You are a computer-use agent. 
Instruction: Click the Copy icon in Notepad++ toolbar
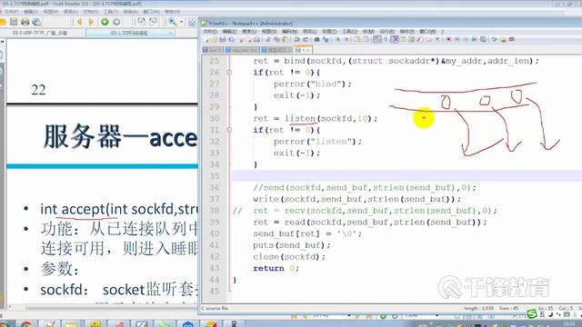(x=276, y=39)
